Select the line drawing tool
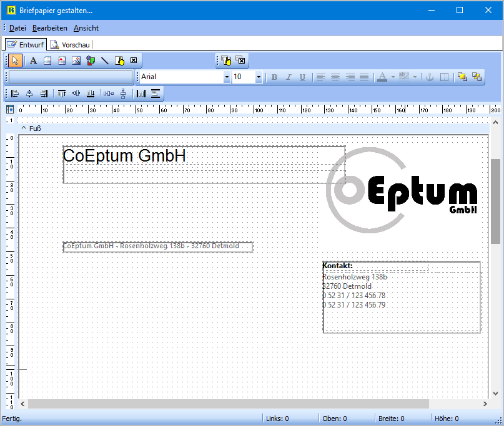 (105, 61)
